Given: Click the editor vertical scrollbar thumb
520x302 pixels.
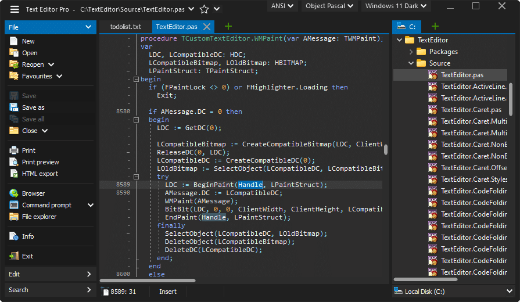Looking at the screenshot, I should (x=386, y=150).
